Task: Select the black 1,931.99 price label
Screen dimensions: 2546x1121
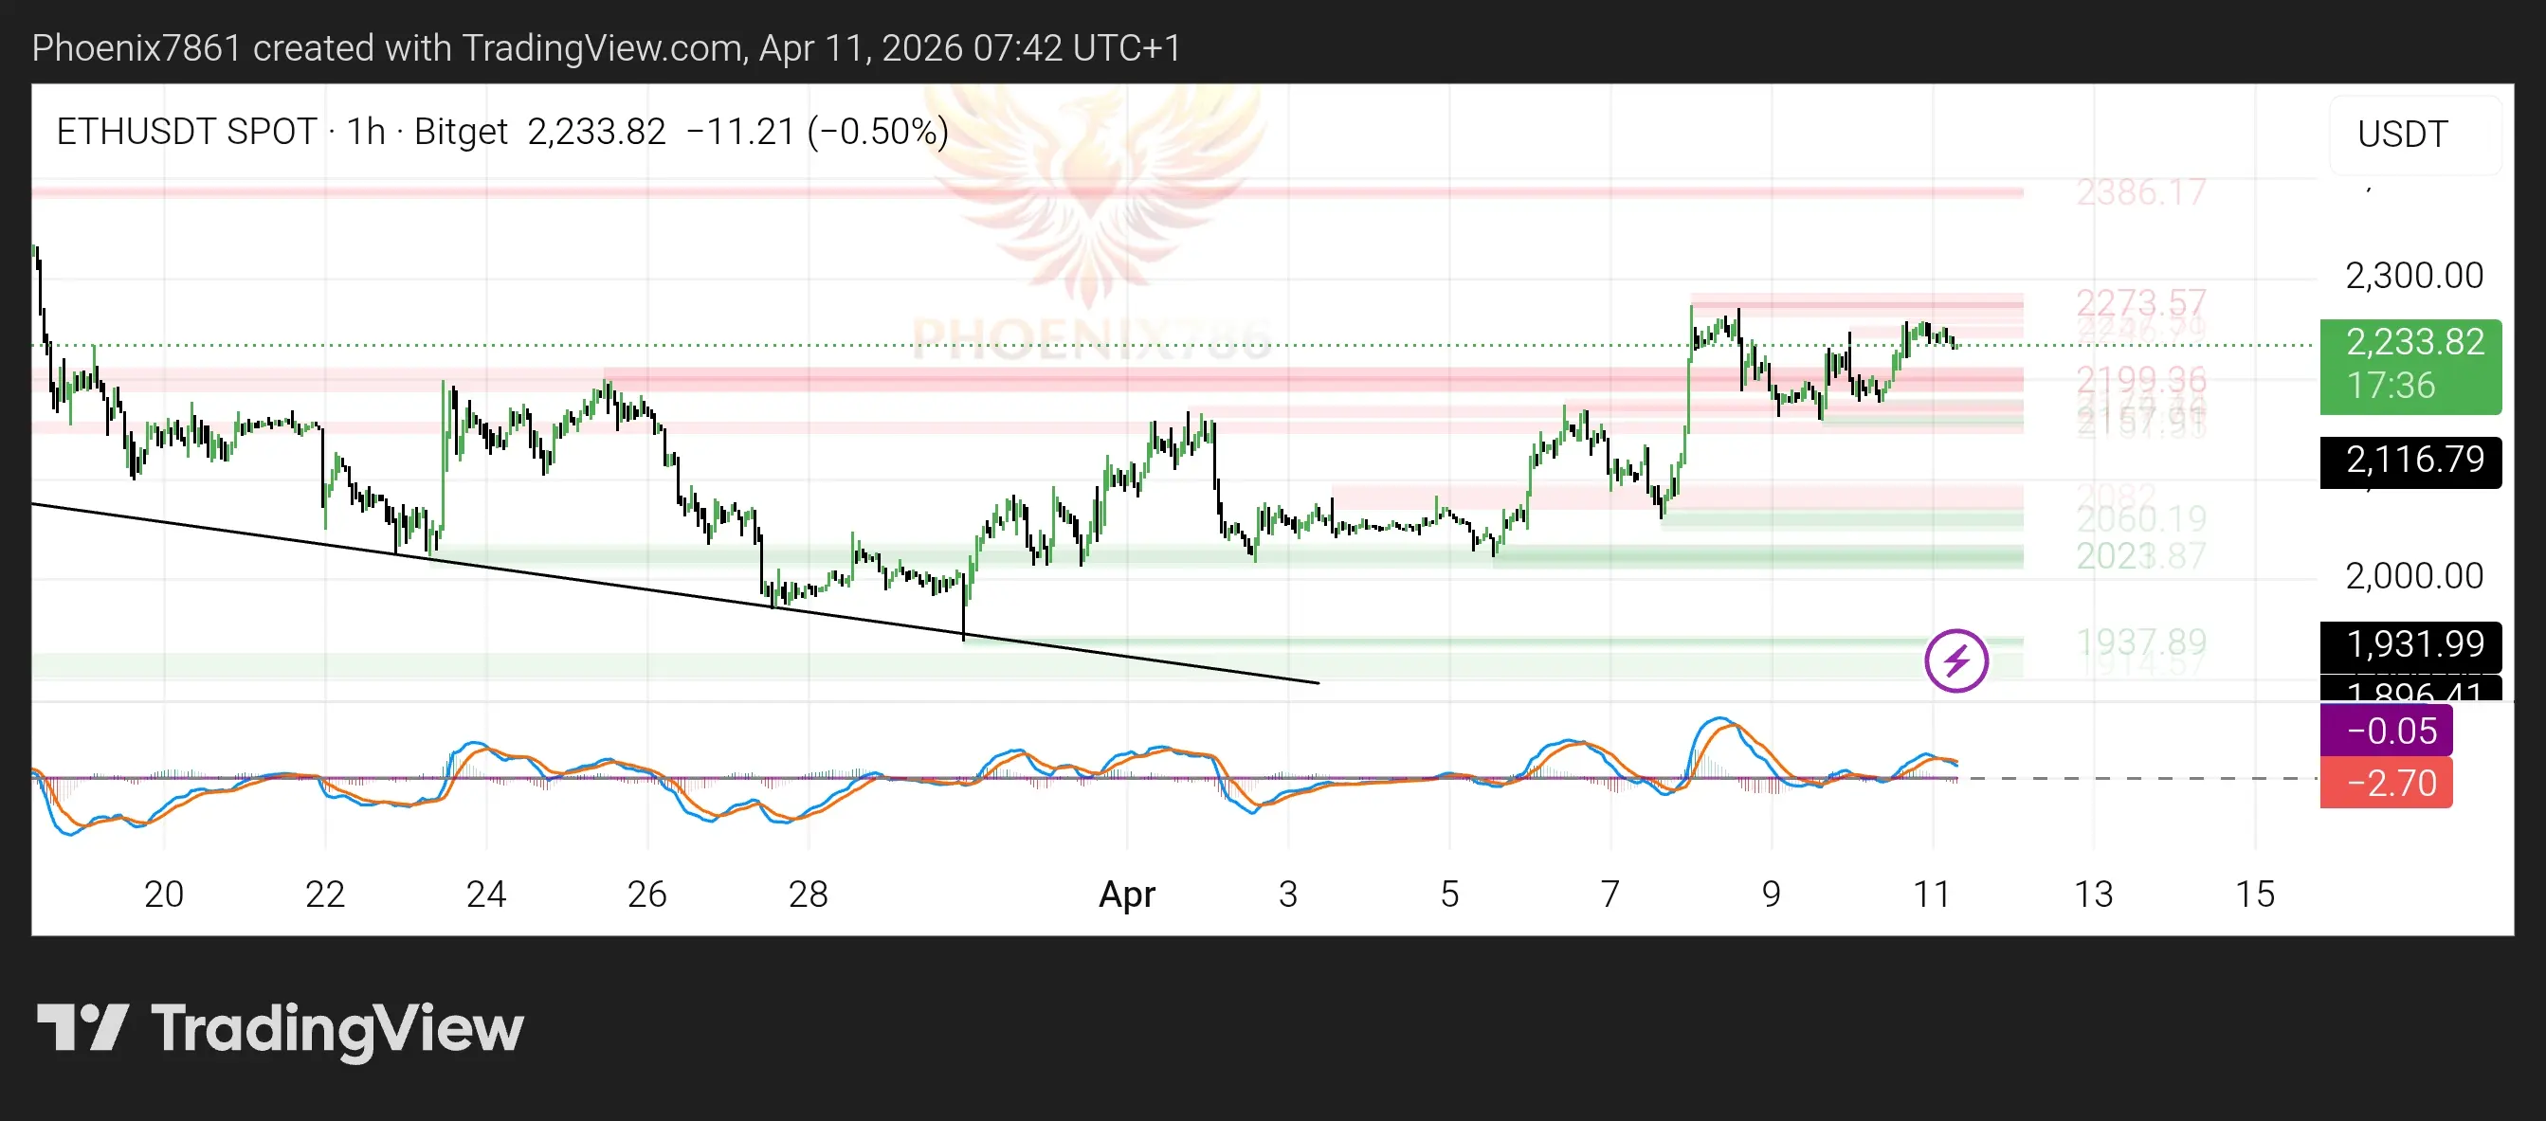Action: [2410, 644]
